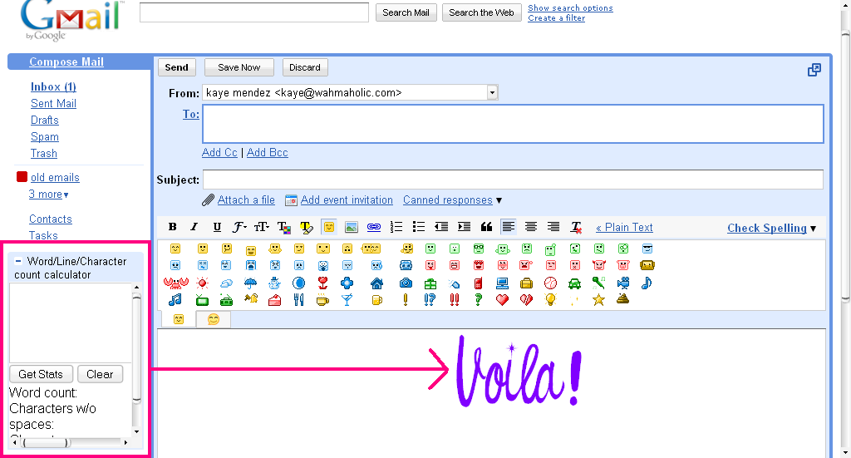Toggle left text alignment

509,227
